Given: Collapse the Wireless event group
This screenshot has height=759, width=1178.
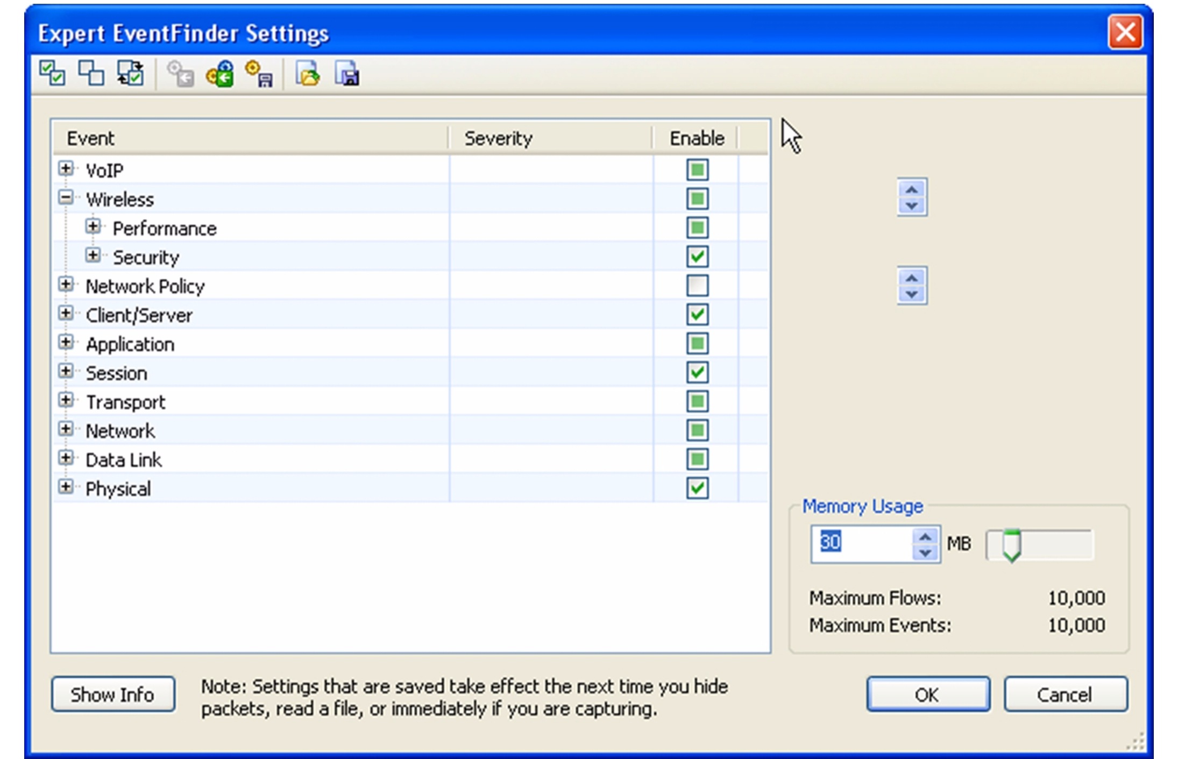Looking at the screenshot, I should click(66, 198).
